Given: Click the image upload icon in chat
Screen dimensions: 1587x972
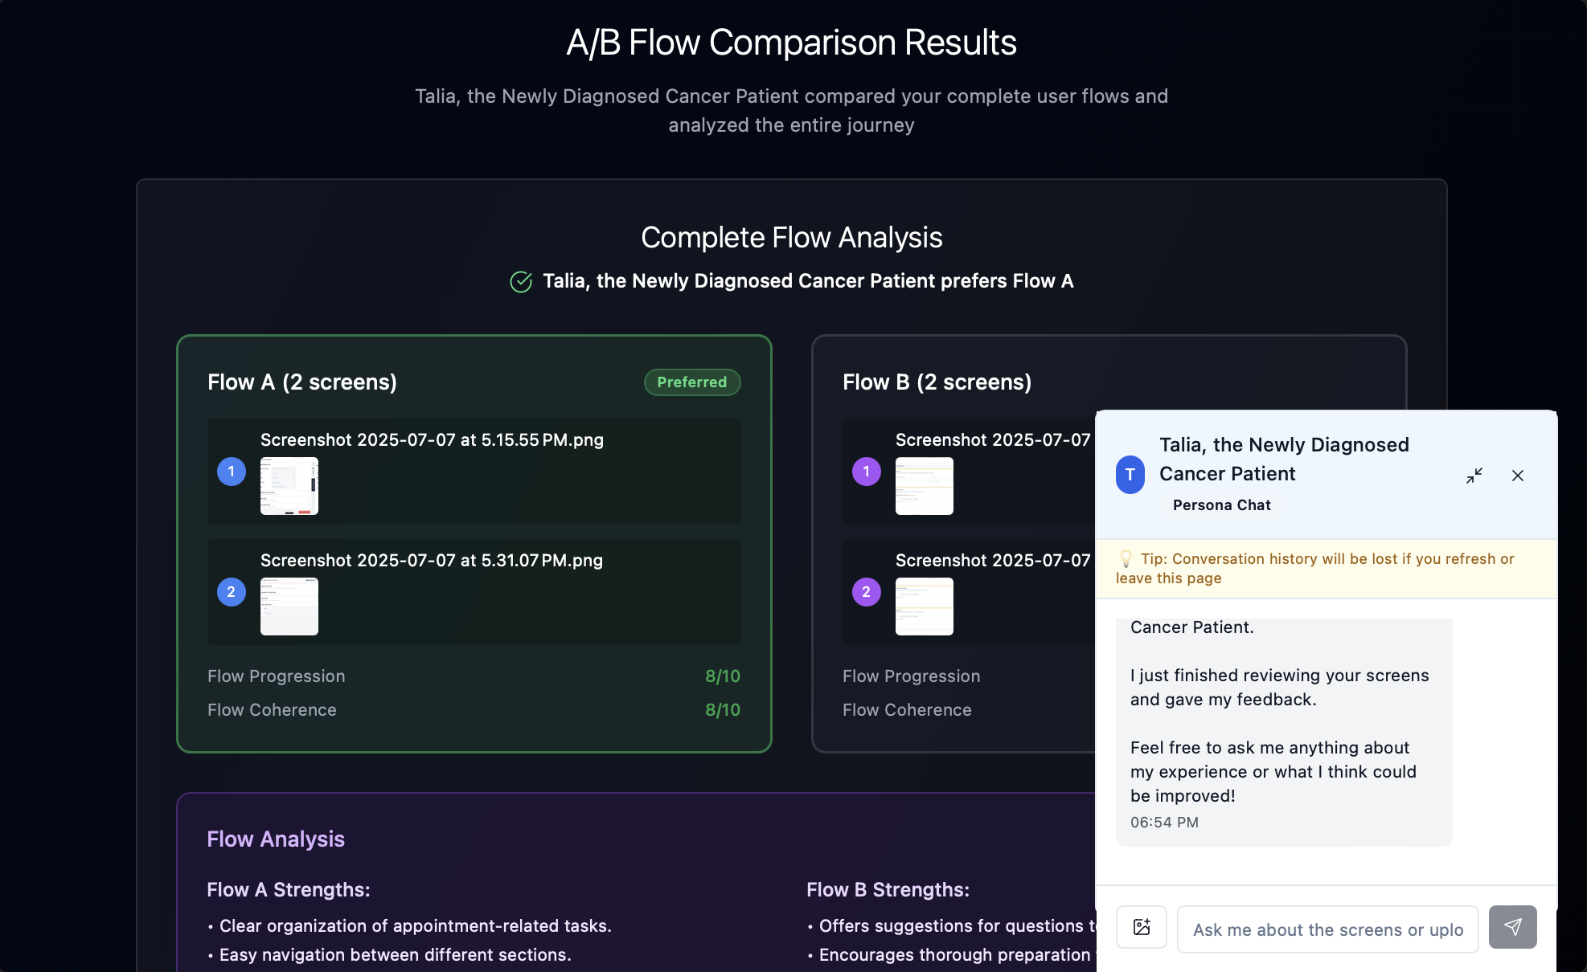Looking at the screenshot, I should tap(1141, 927).
